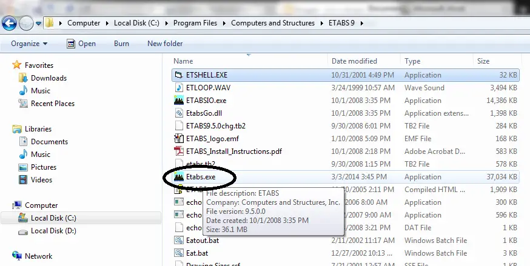Click the 3/3/2014 3:45 PM date cell
Screen dimensions: 530x266
[x=358, y=177]
